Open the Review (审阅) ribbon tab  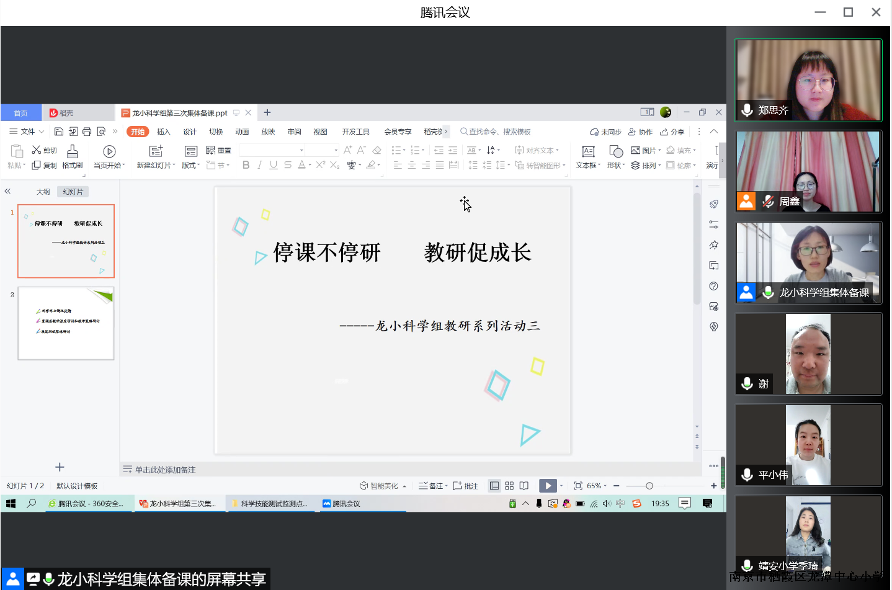pos(294,132)
